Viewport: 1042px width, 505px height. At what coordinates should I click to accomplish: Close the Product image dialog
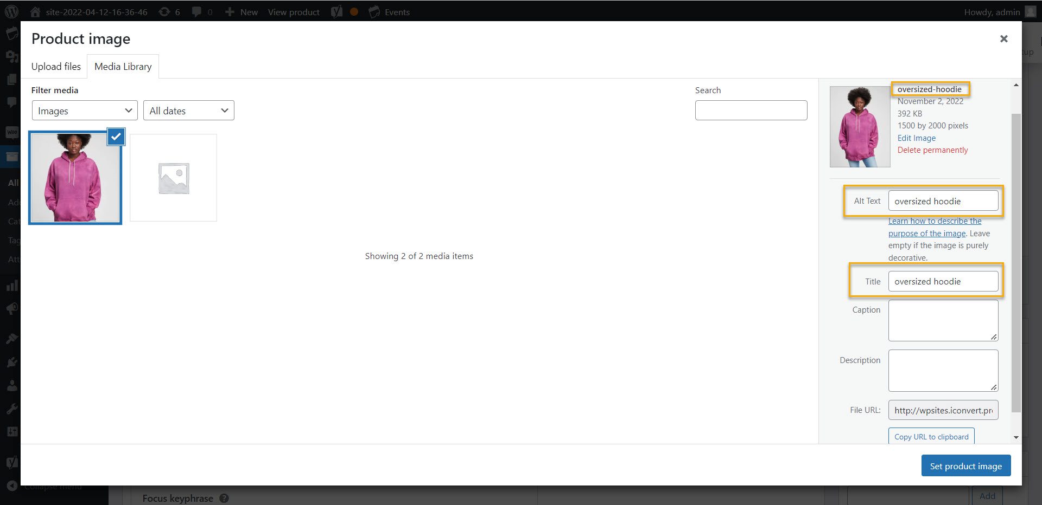click(x=1003, y=38)
